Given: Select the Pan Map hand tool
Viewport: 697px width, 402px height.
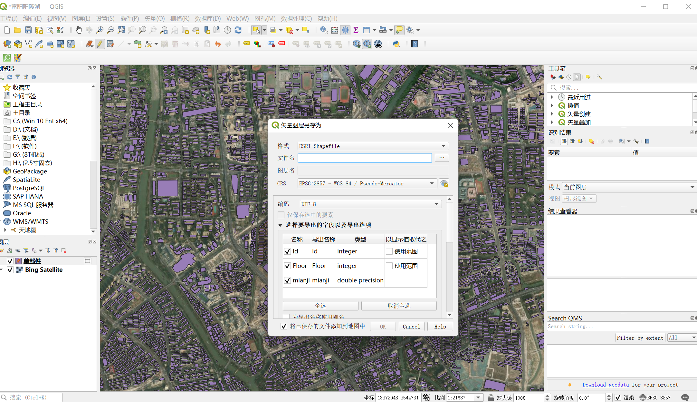Looking at the screenshot, I should (79, 30).
